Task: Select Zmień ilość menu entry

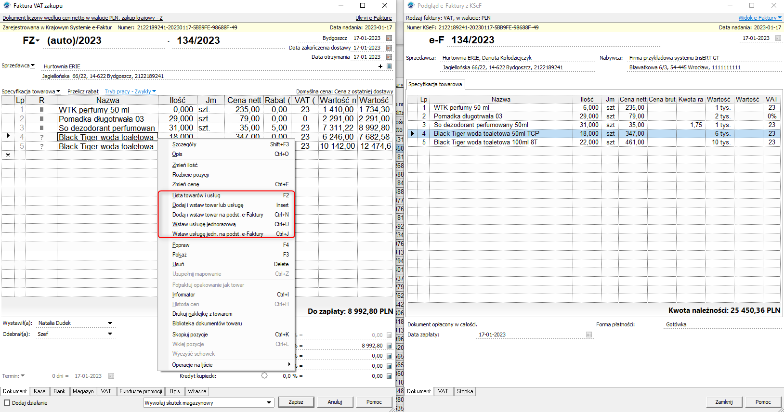Action: click(226, 165)
